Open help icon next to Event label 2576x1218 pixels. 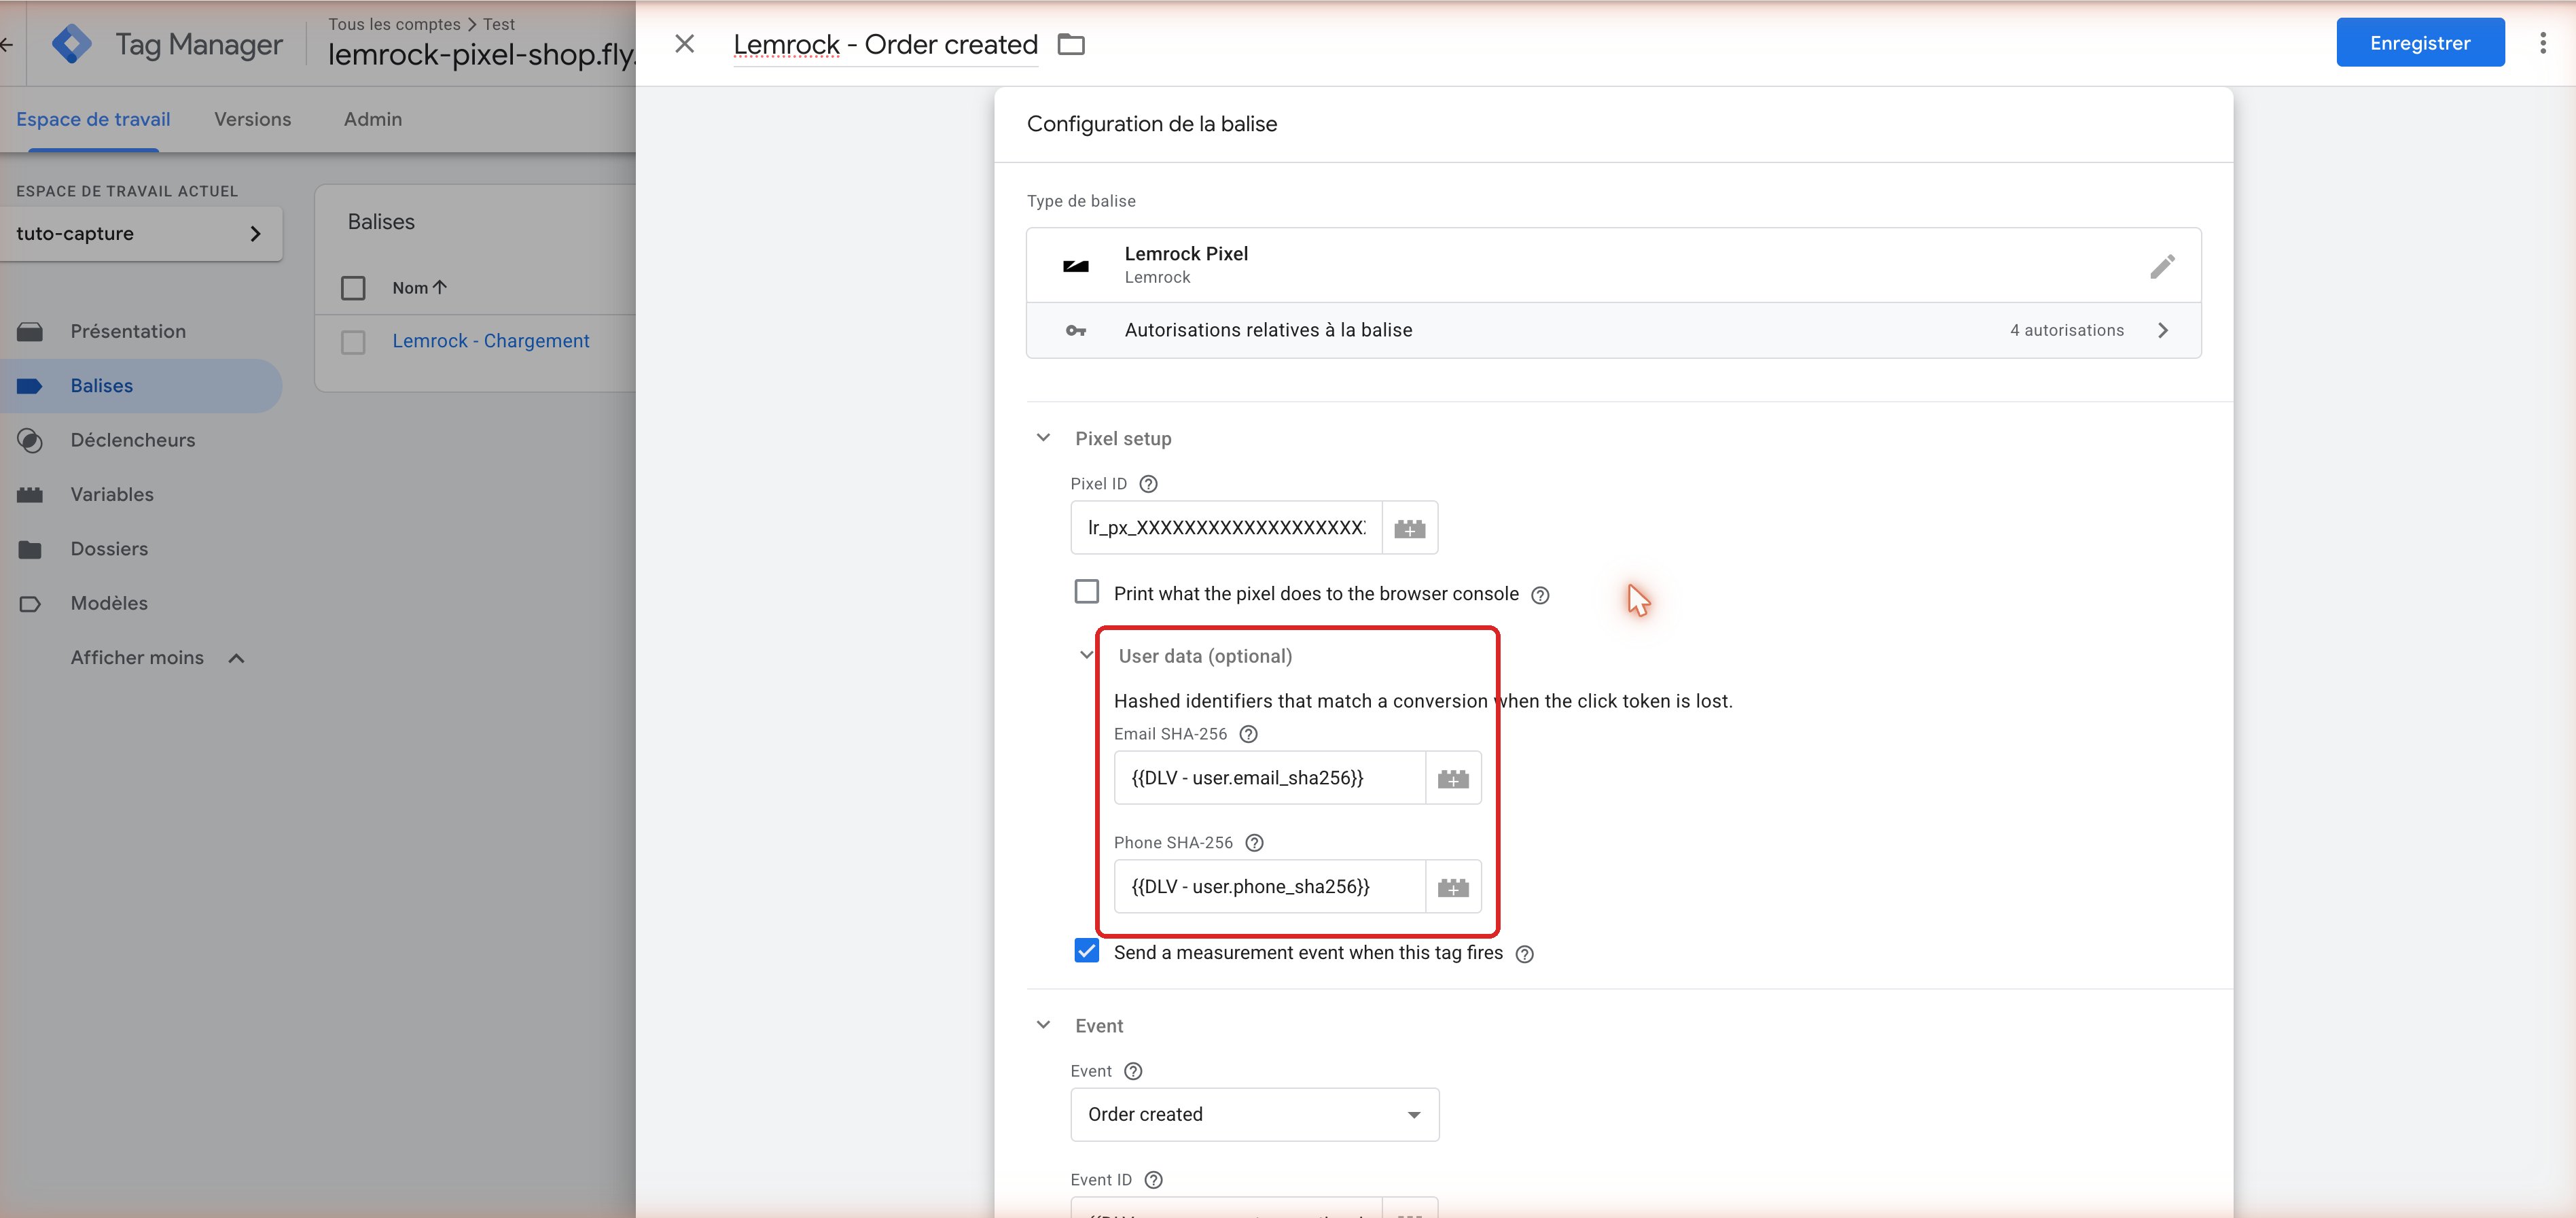[1132, 1071]
